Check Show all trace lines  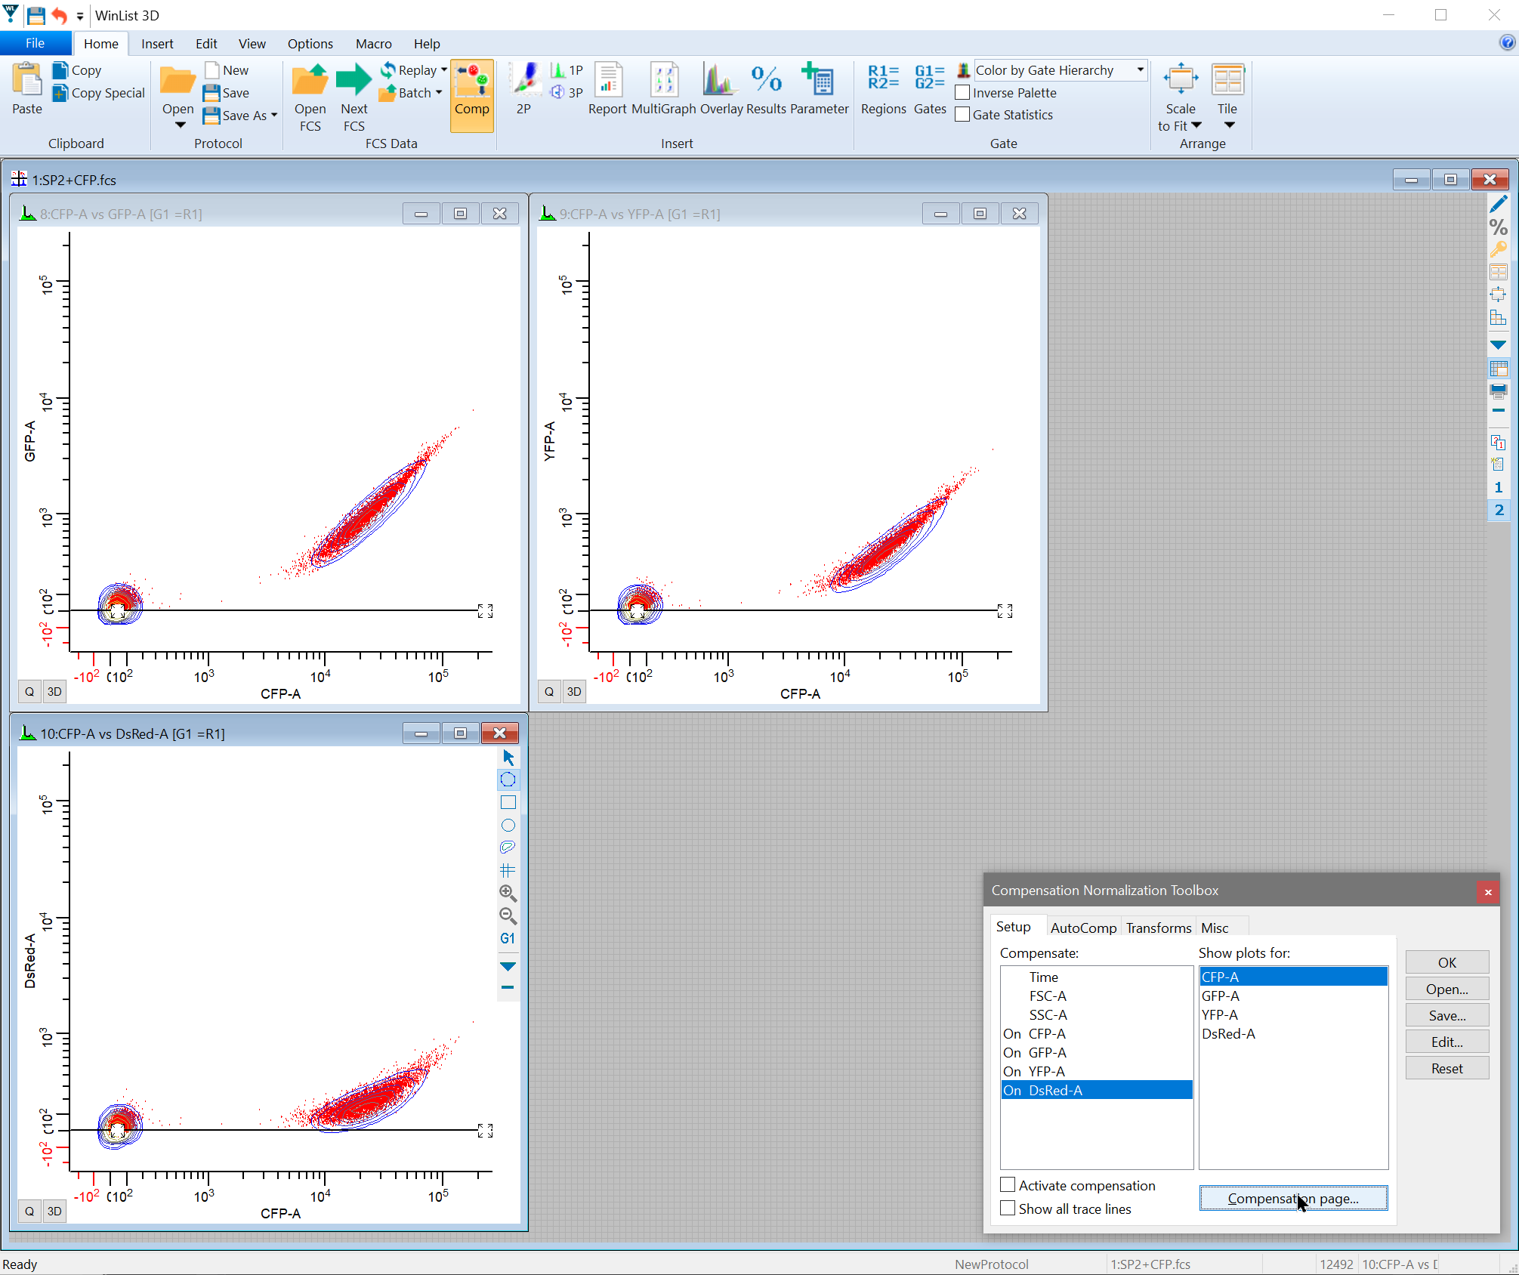click(1008, 1209)
